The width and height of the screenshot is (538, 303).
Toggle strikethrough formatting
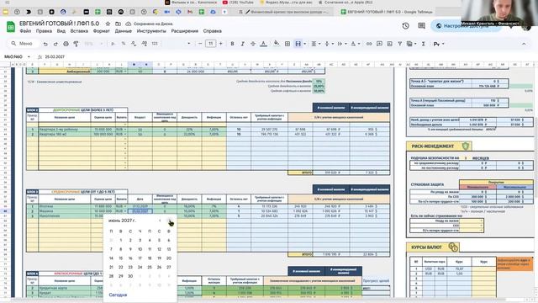tap(253, 44)
